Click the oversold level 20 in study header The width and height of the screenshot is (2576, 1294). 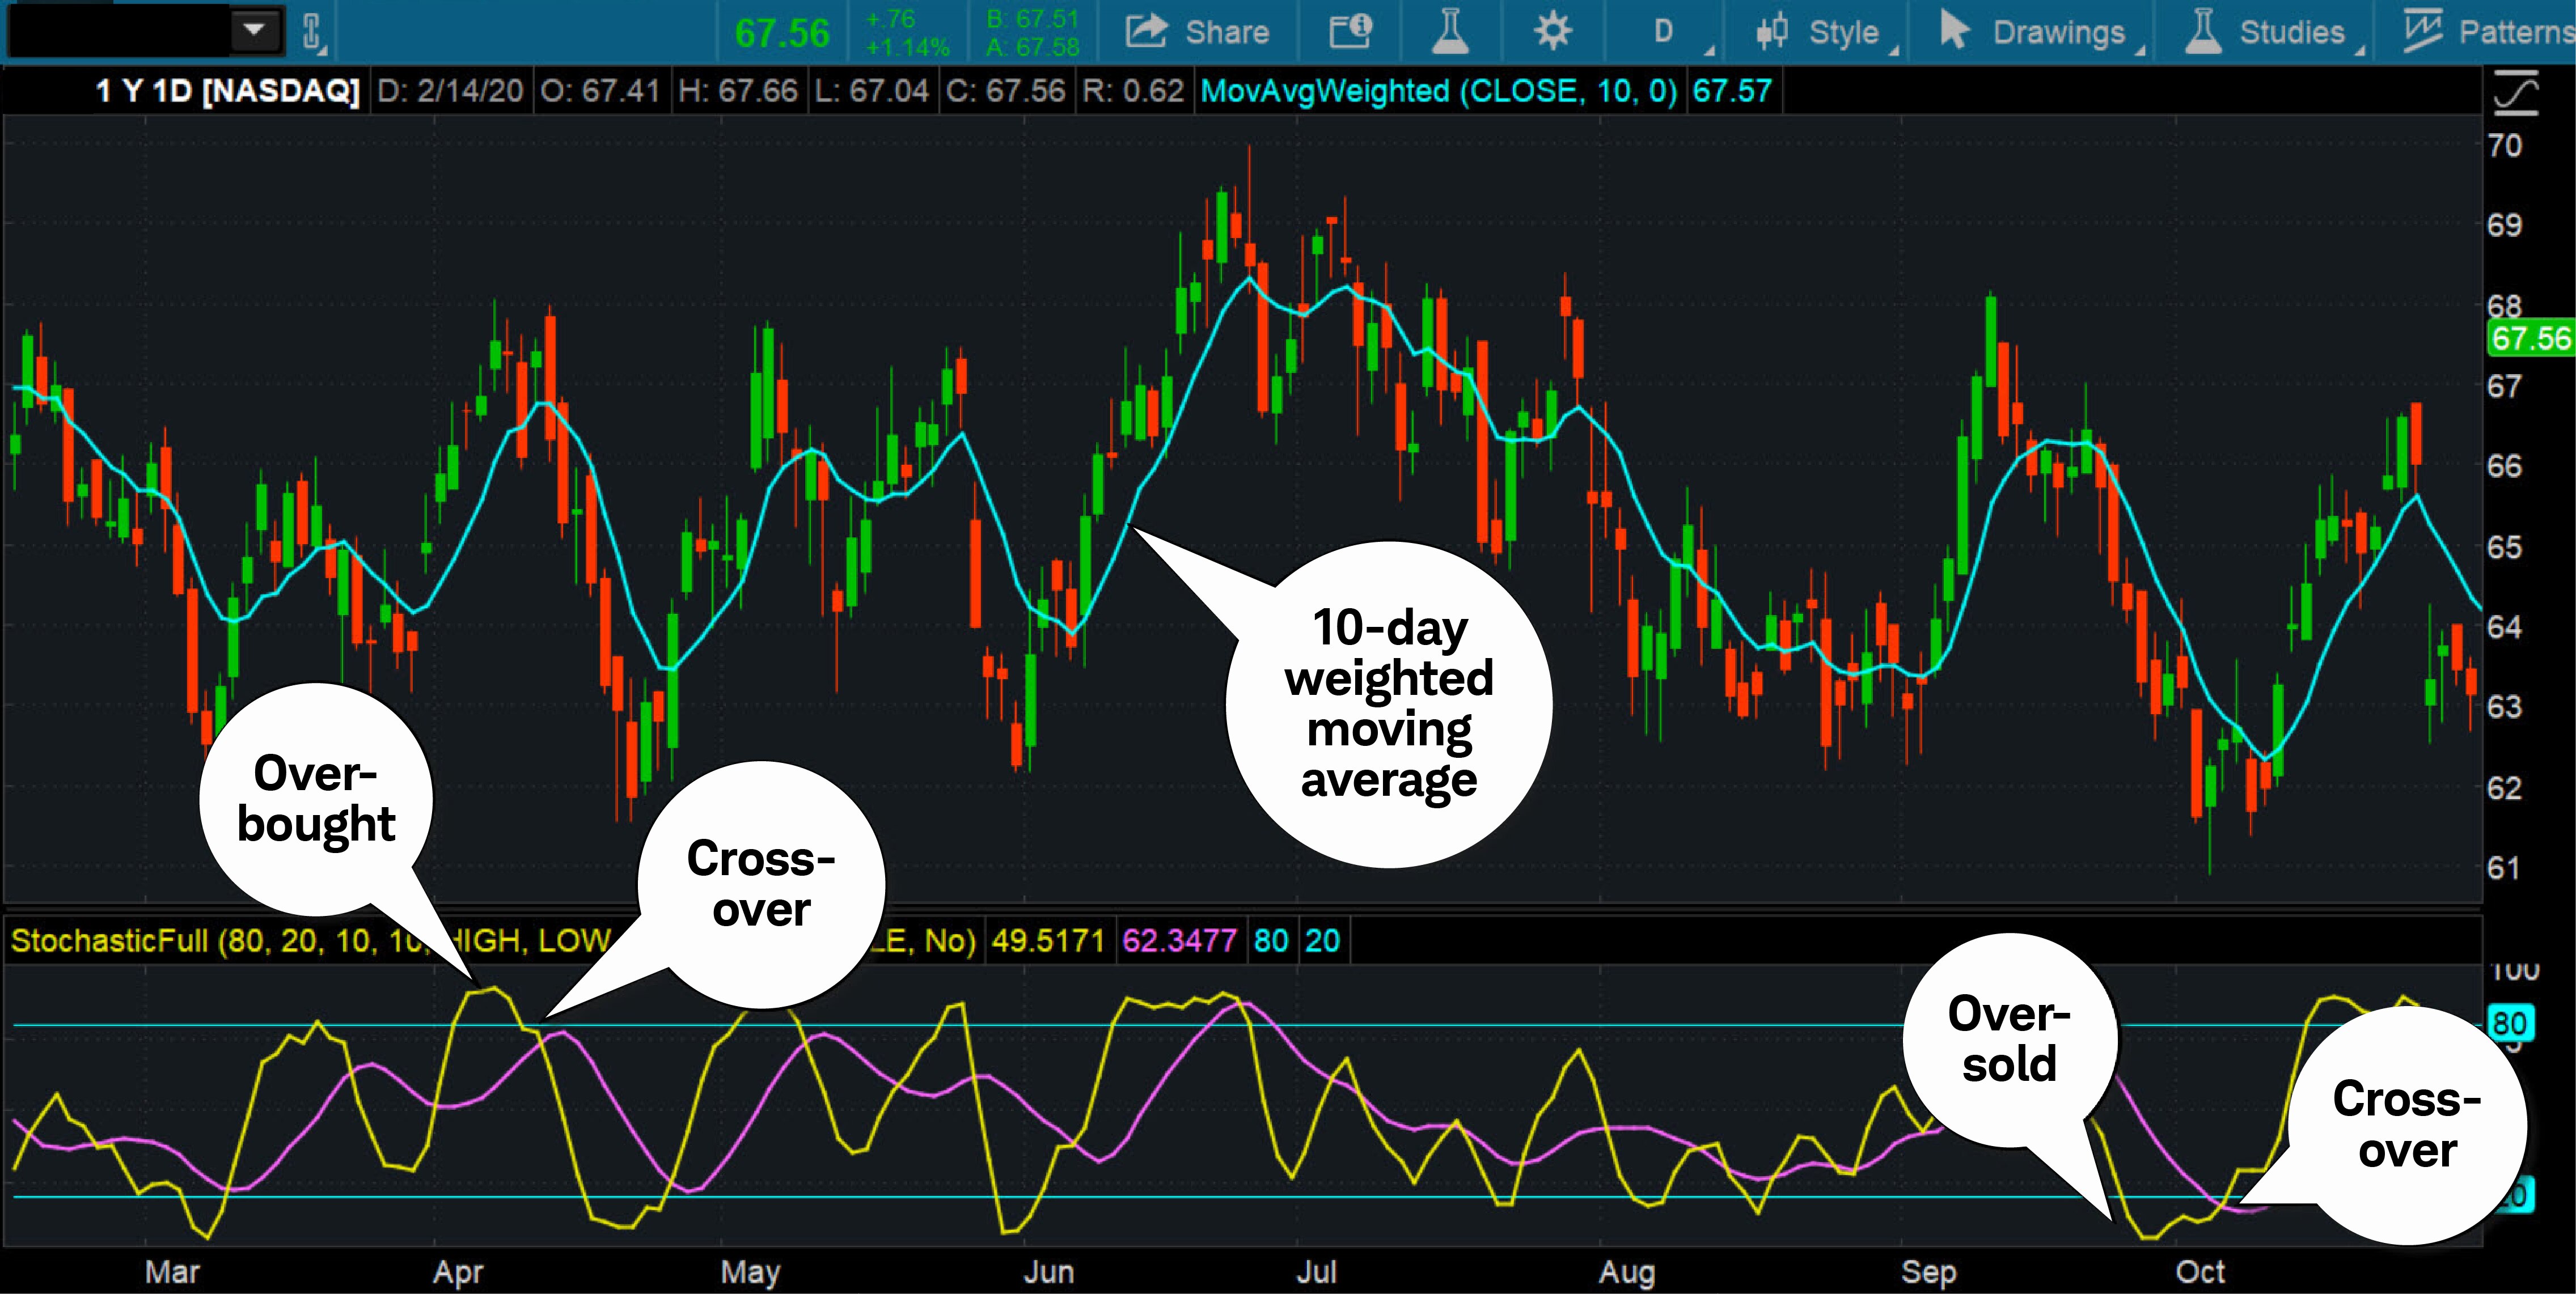1322,940
